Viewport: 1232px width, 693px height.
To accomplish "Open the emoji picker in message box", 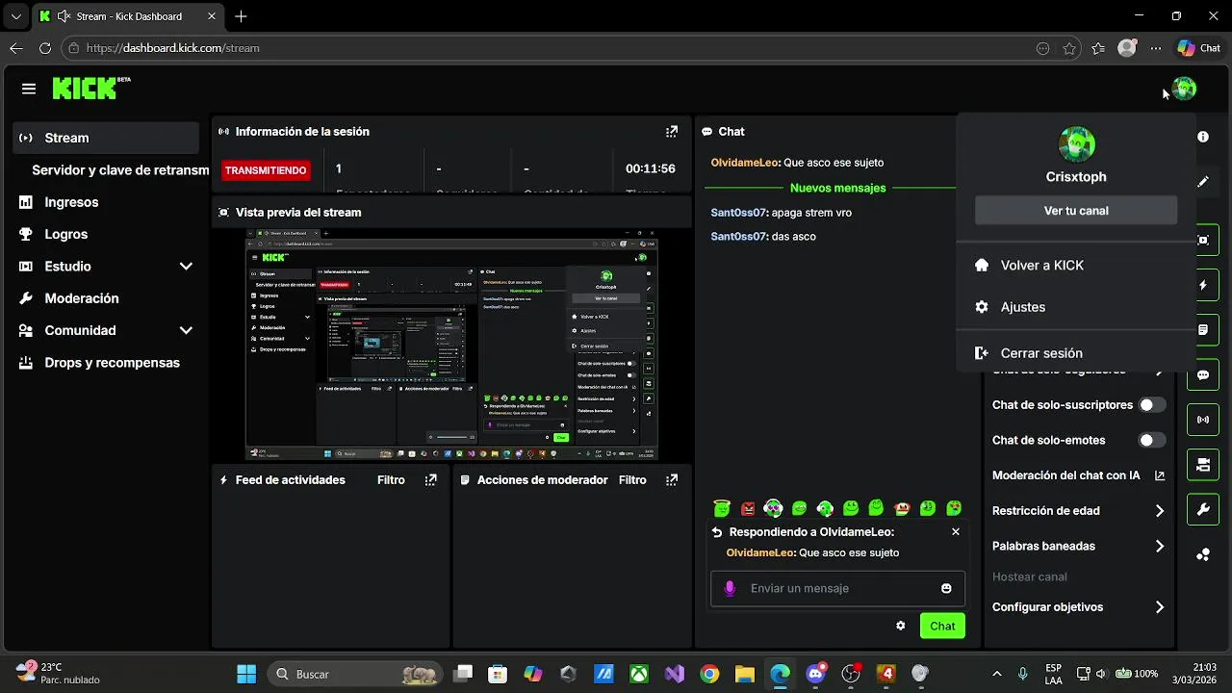I will [946, 588].
